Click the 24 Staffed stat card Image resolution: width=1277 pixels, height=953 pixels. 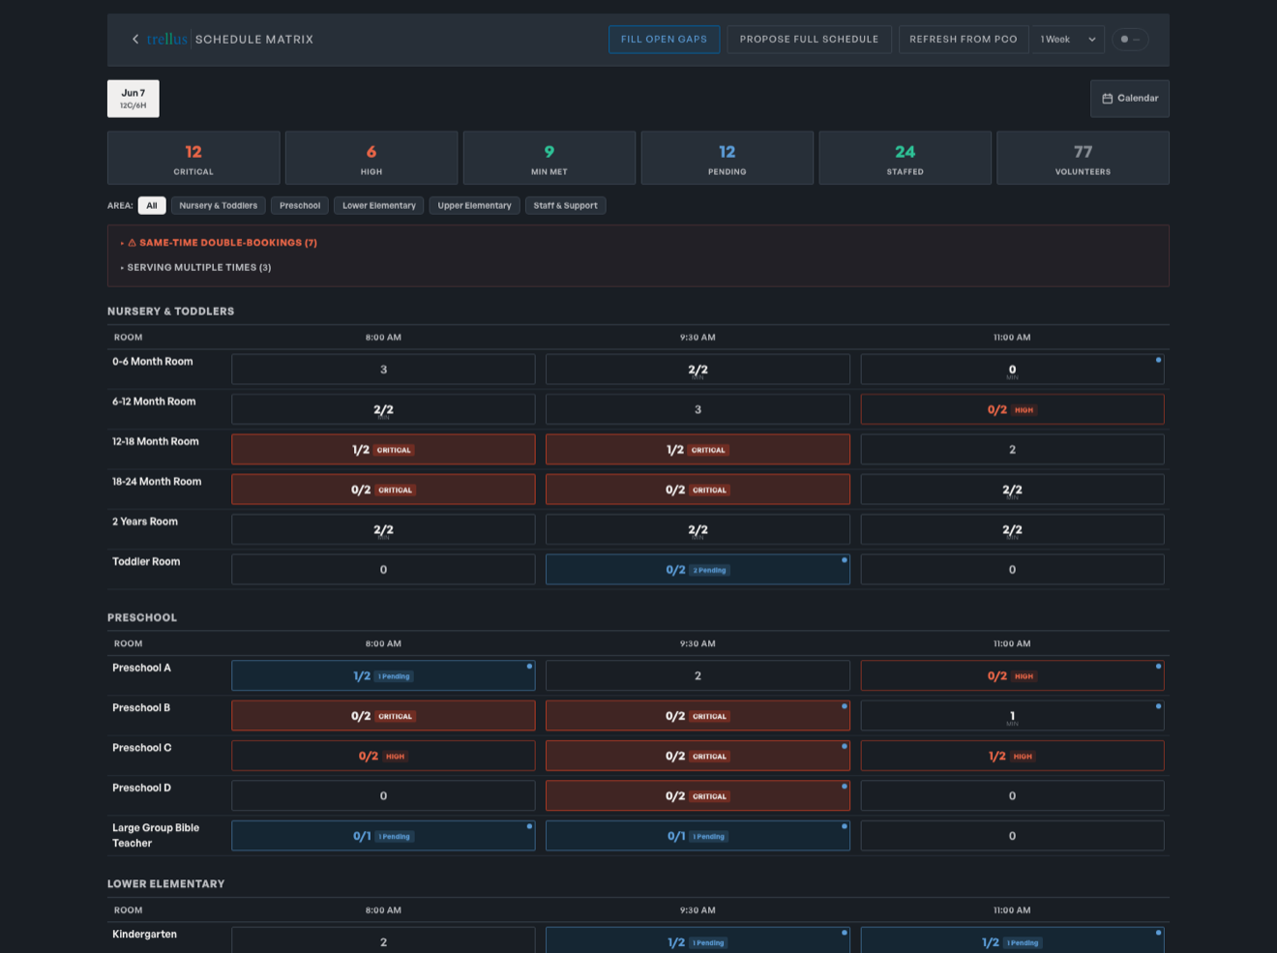pyautogui.click(x=906, y=158)
